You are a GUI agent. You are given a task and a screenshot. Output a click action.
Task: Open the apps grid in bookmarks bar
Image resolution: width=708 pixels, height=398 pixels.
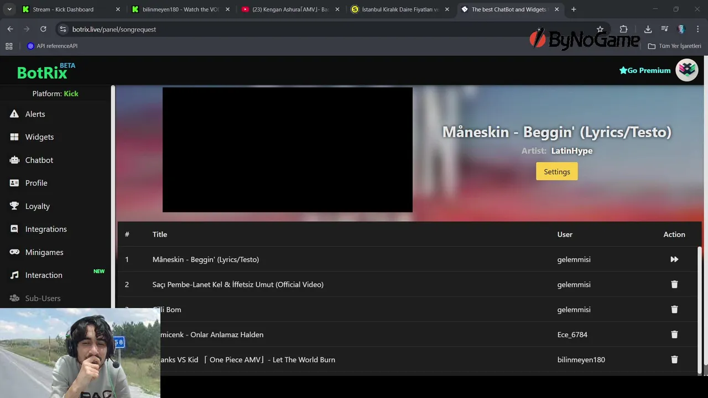click(x=9, y=46)
